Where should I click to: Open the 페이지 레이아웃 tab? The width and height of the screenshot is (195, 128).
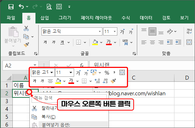coord(96,18)
